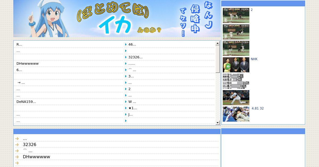Open the 'J...' headline
The image size is (319, 167).
131,115
